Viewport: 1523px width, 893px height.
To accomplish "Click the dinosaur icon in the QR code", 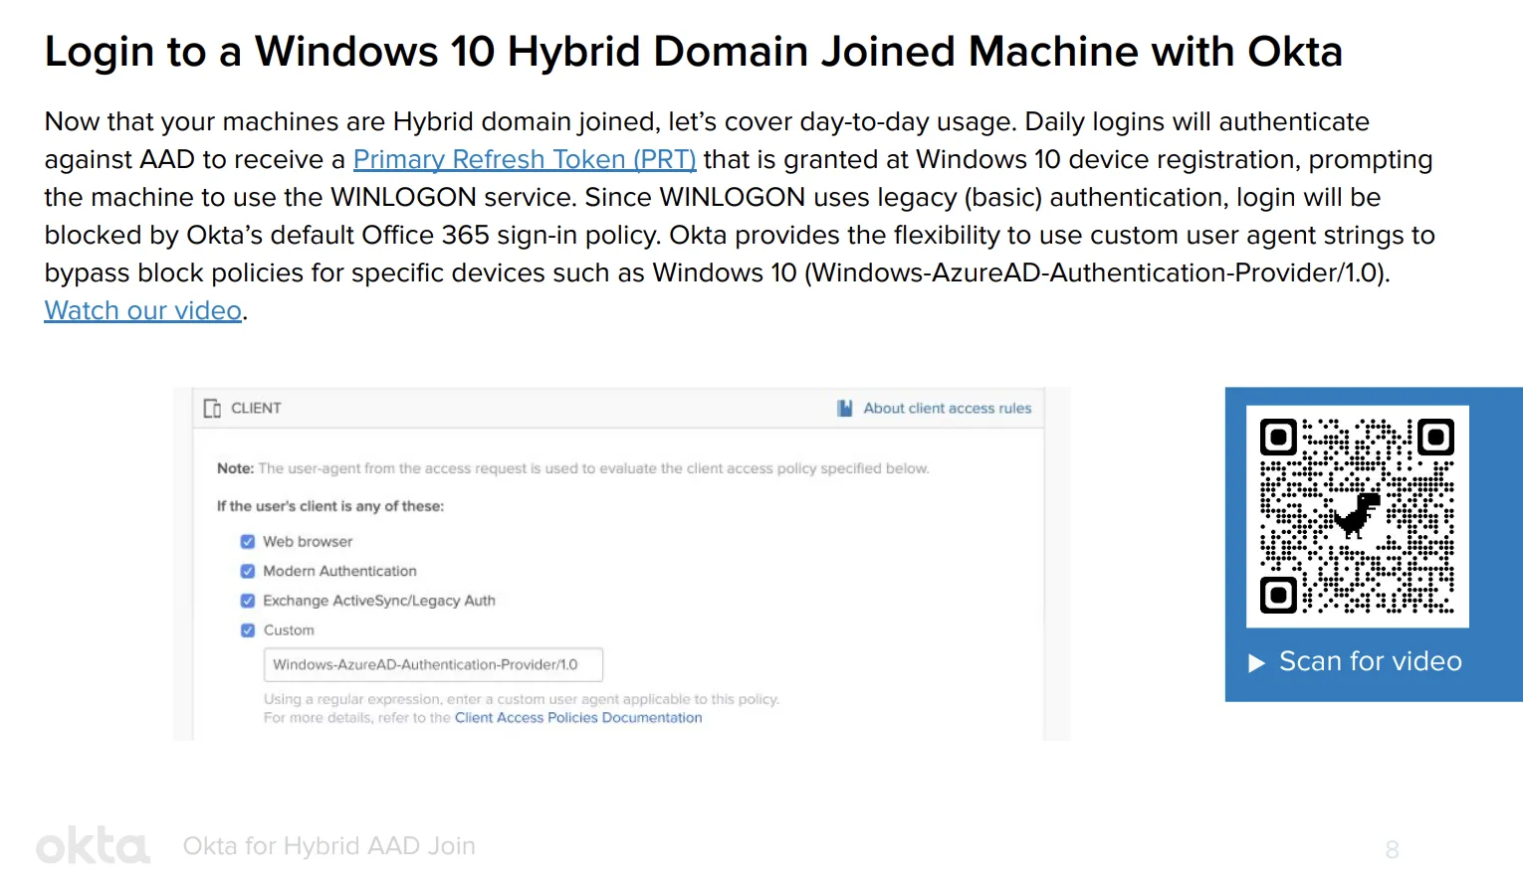I will pos(1357,514).
